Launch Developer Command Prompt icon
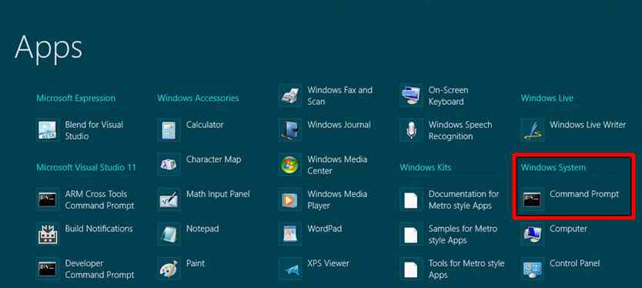642x288 pixels. 48,269
